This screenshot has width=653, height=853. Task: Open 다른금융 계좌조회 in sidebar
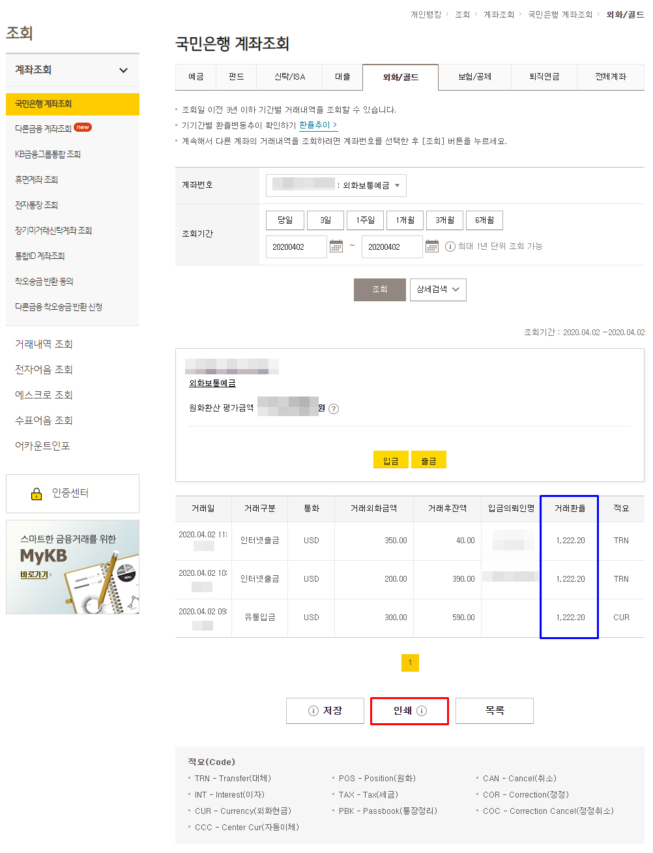(43, 129)
